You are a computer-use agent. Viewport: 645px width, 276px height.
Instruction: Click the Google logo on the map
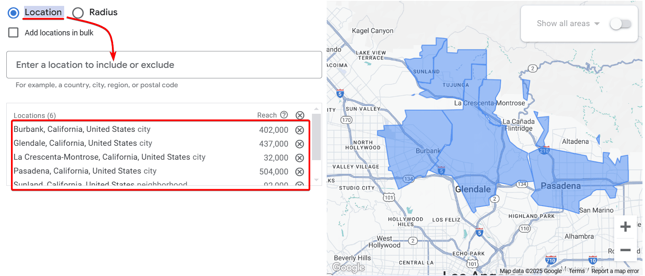(349, 267)
